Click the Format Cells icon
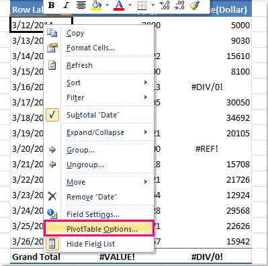Image resolution: width=268 pixels, height=266 pixels. click(x=52, y=48)
